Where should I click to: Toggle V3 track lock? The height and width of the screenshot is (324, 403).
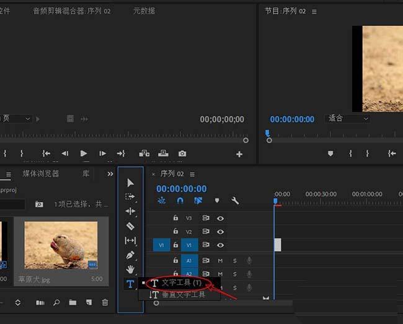point(175,217)
